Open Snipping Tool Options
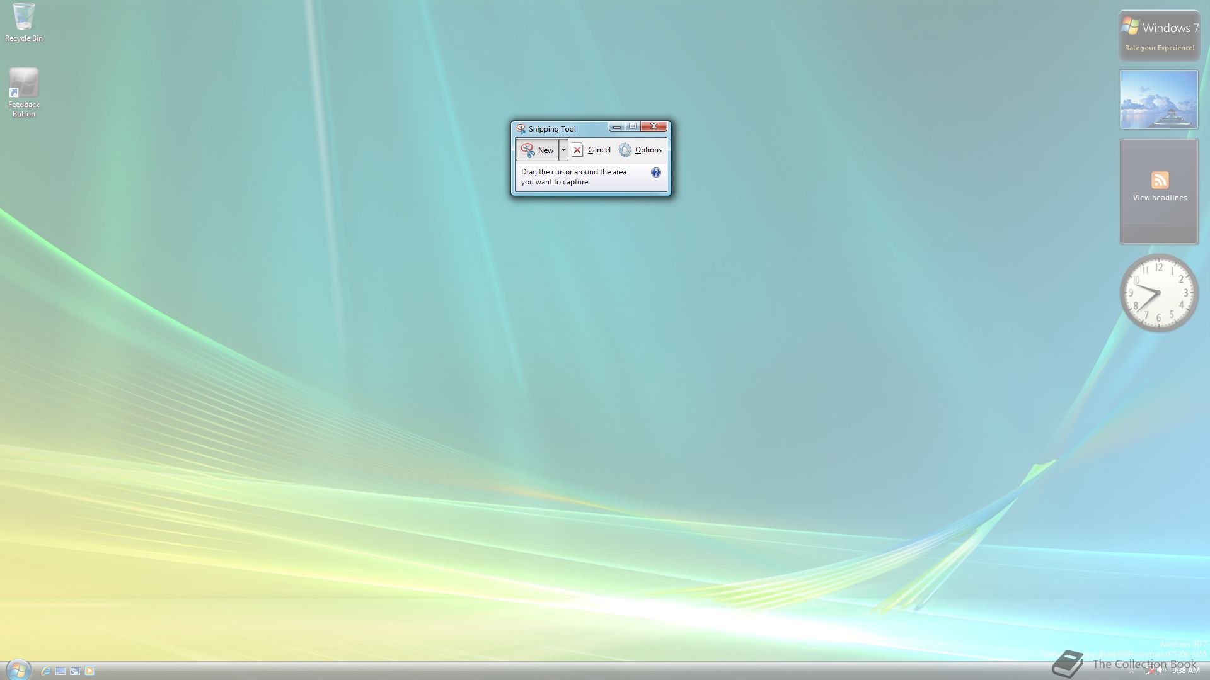 coord(640,150)
